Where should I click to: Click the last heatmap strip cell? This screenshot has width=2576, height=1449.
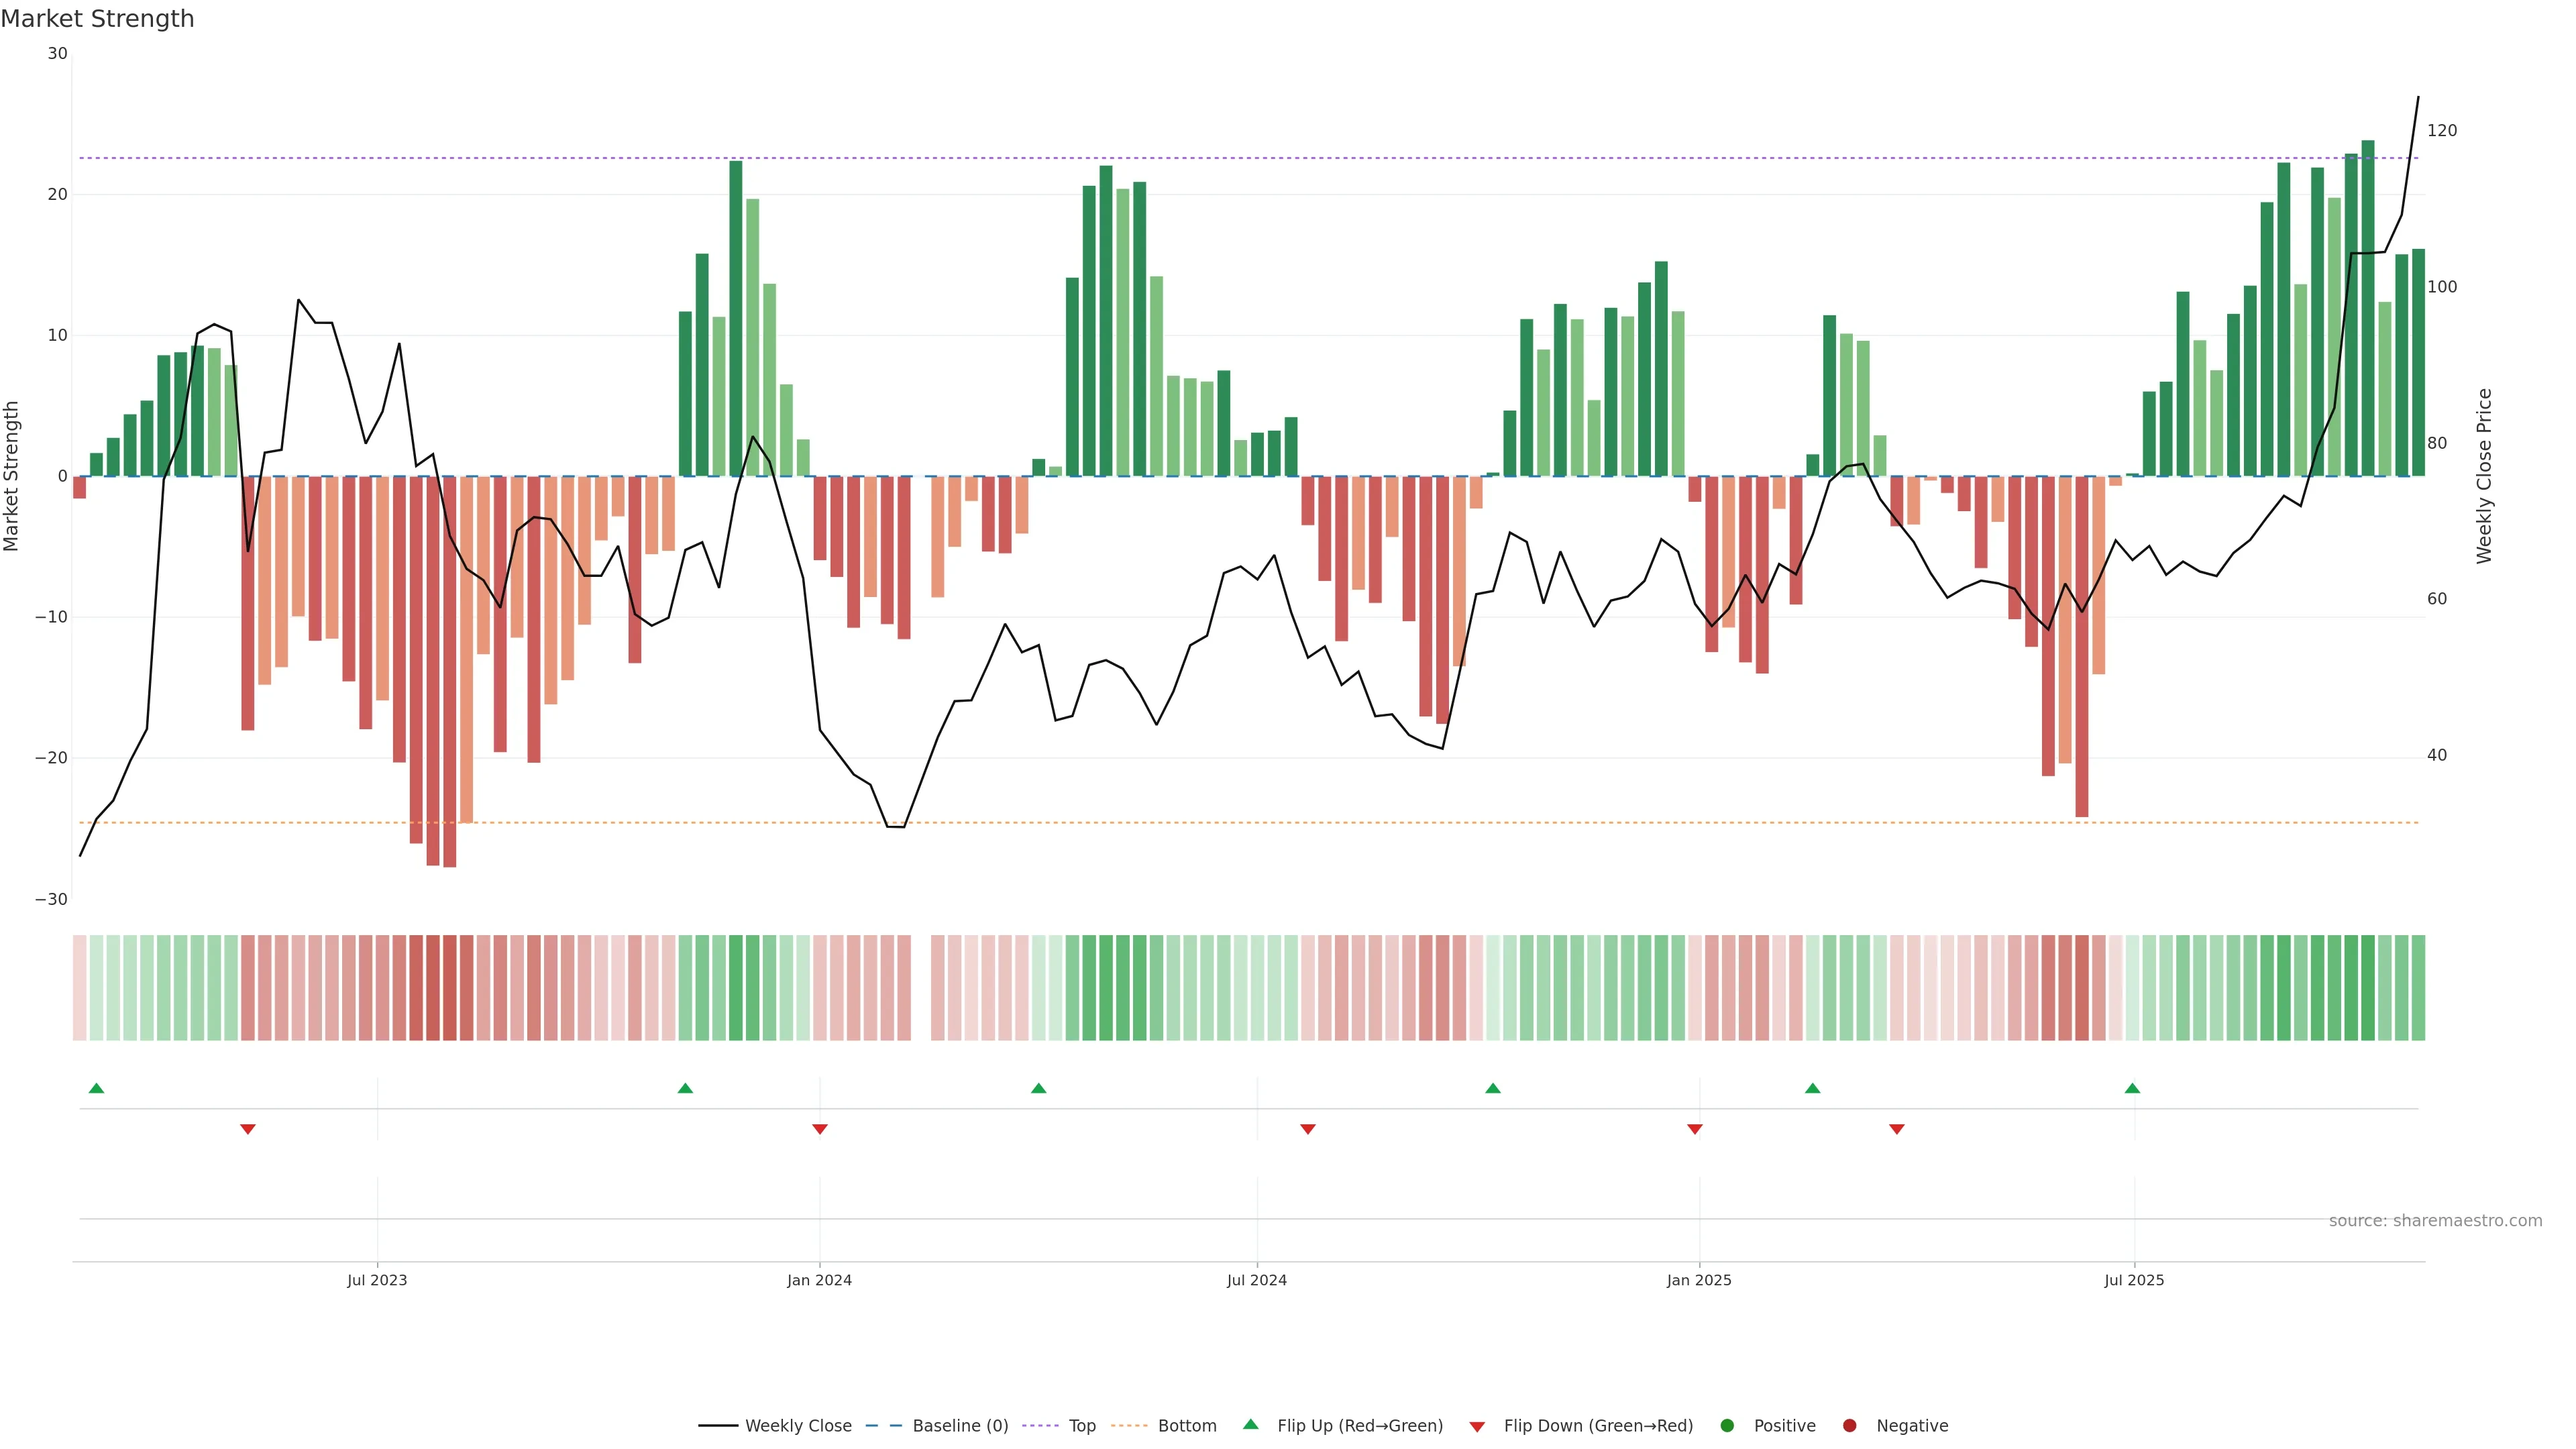coord(2418,988)
